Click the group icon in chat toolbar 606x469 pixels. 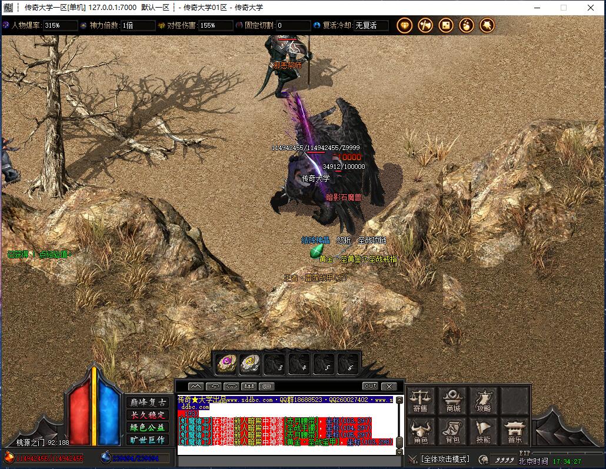[249, 386]
